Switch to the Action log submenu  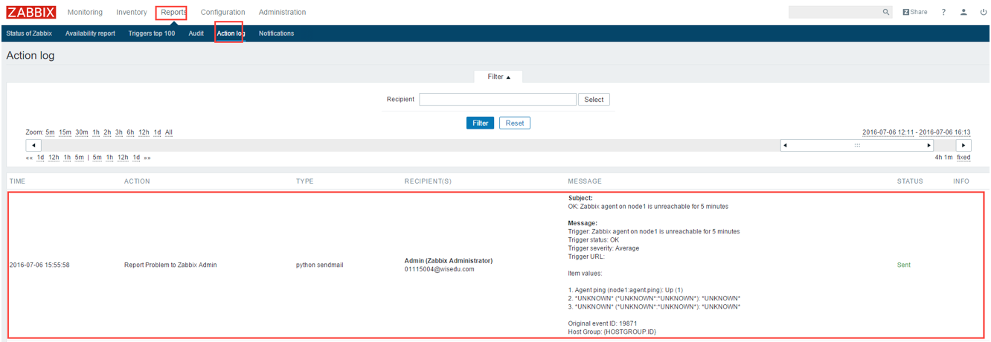coord(231,33)
